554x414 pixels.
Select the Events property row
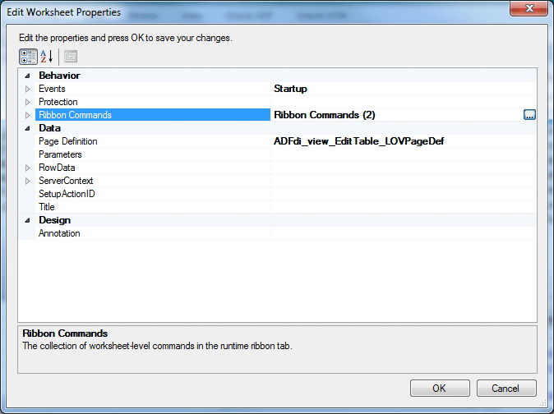[x=277, y=89]
